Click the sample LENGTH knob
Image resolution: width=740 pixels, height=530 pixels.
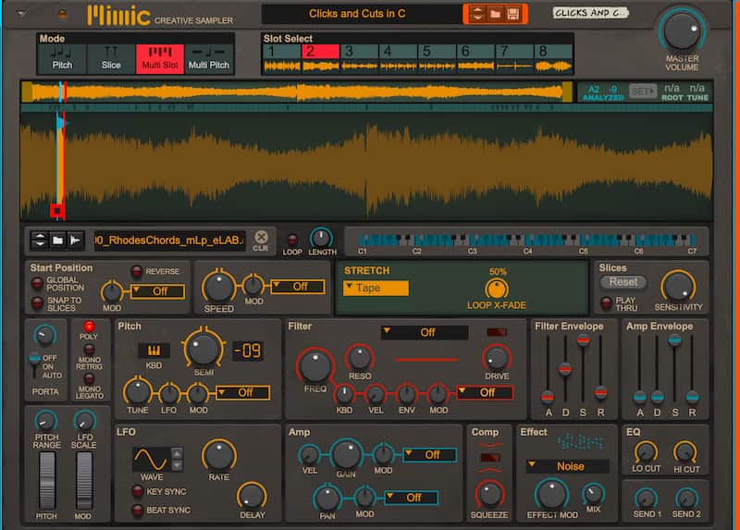[x=321, y=238]
